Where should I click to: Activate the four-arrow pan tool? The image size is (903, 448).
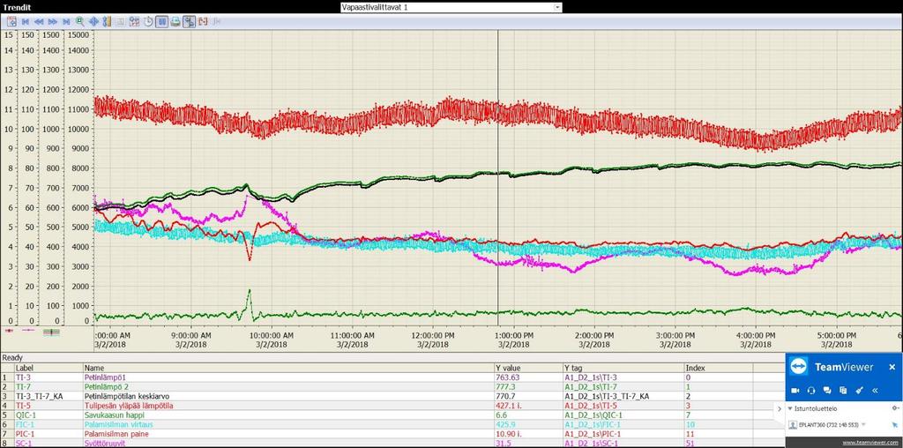[x=93, y=22]
